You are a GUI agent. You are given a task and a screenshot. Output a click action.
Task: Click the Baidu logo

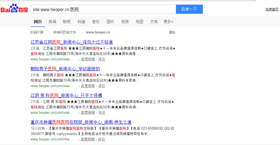(x=15, y=8)
